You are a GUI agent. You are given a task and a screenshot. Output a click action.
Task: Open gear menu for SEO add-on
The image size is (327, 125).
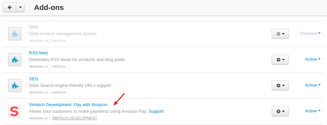coord(280,86)
